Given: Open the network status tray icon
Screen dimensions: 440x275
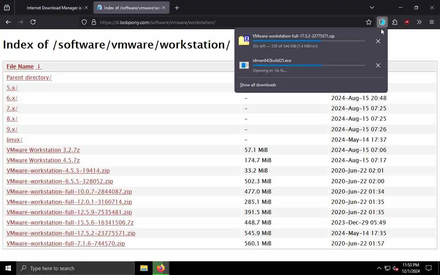Looking at the screenshot, I should (x=387, y=268).
